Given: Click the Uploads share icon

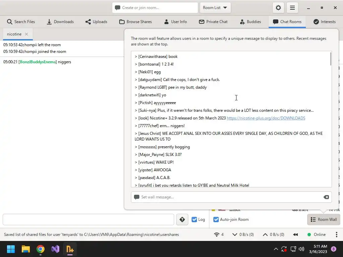Looking at the screenshot, I should 88,22.
